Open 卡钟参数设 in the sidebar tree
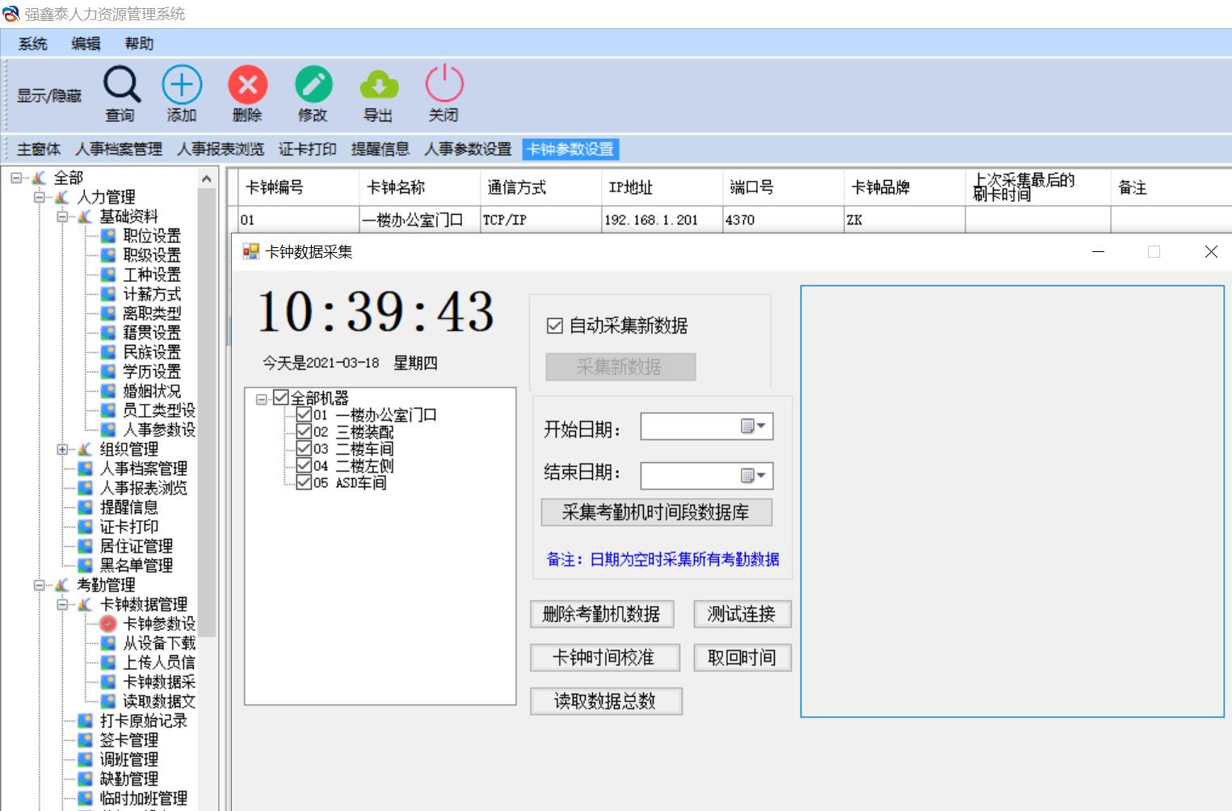Screen dimensions: 1232x811 point(158,623)
